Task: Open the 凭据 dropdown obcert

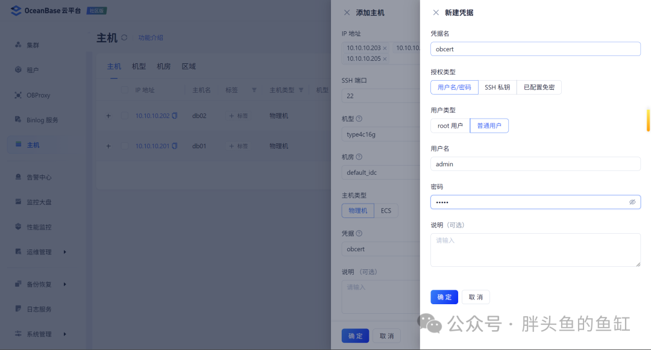Action: (381, 249)
